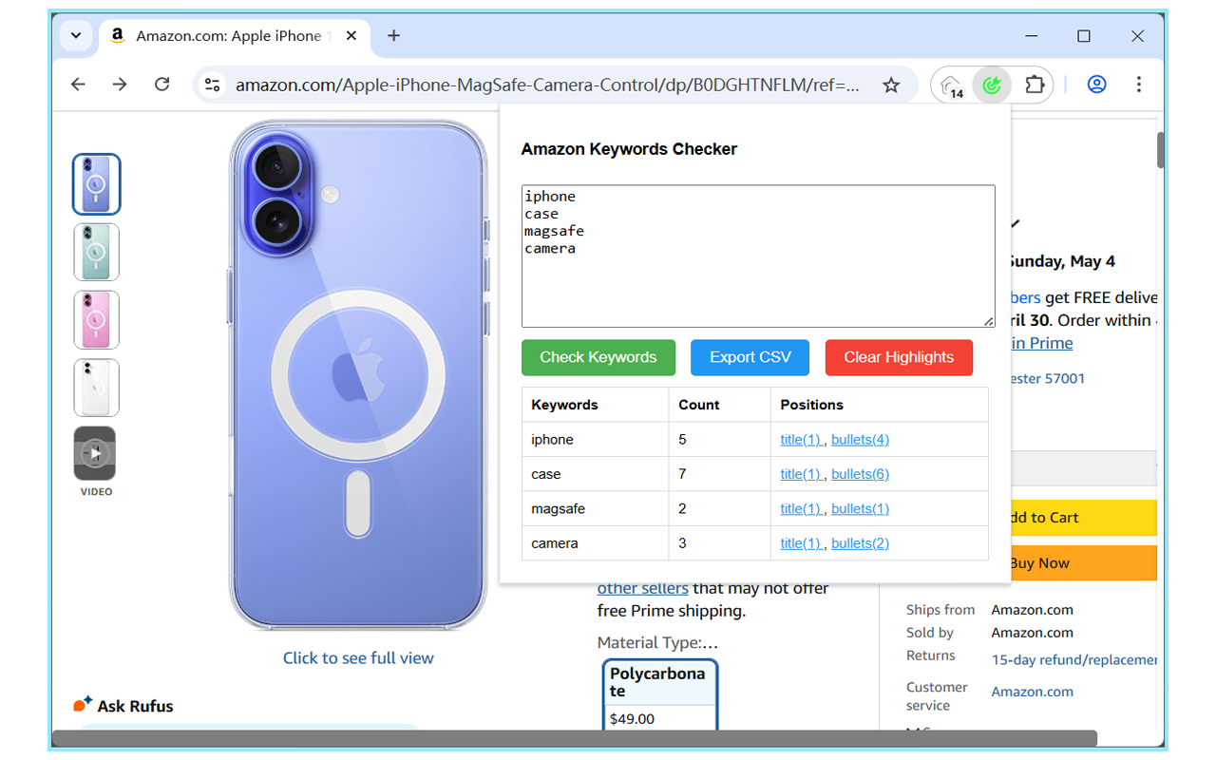This screenshot has width=1216, height=760.
Task: Click the count value 7 in case row
Action: click(x=683, y=474)
